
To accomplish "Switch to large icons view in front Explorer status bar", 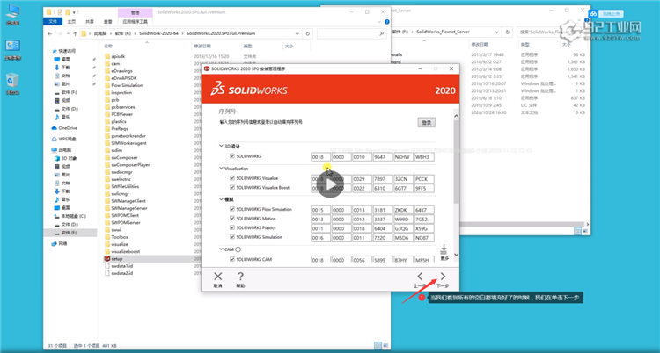I will click(x=385, y=345).
